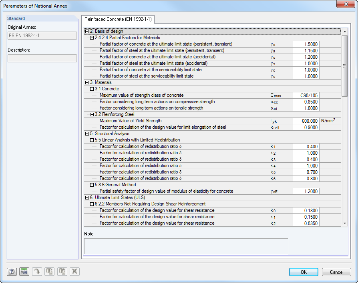Collapse the '5.8.6 General Method' subsection
The height and width of the screenshot is (283, 358).
pos(92,185)
